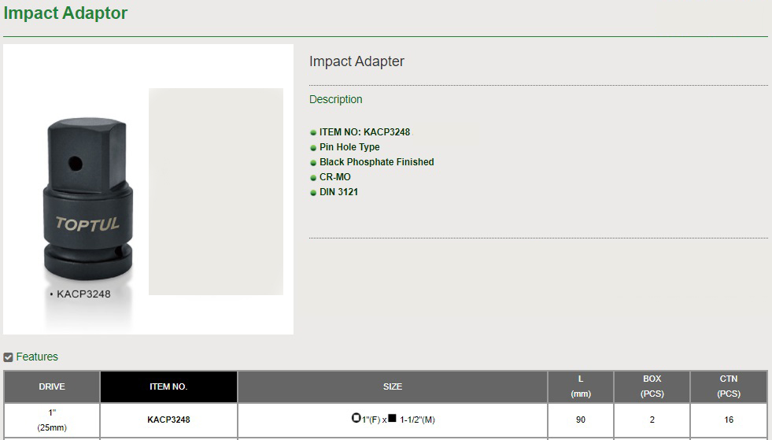Image resolution: width=772 pixels, height=440 pixels.
Task: Click the 'CR-MO' bullet text
Action: tap(335, 177)
